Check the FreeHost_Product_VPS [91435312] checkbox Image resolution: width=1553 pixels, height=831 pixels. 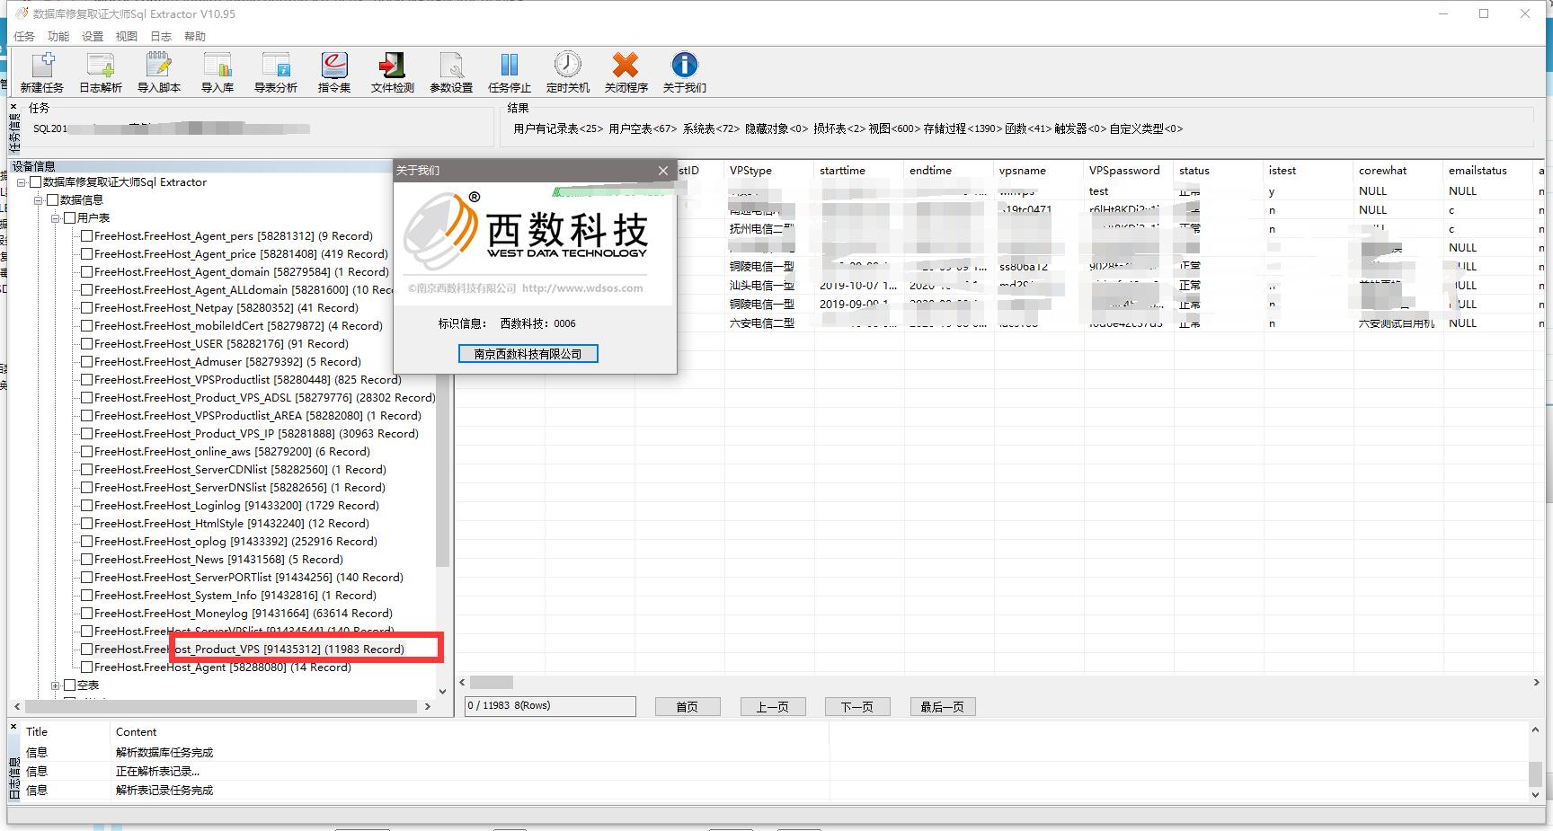[x=87, y=649]
